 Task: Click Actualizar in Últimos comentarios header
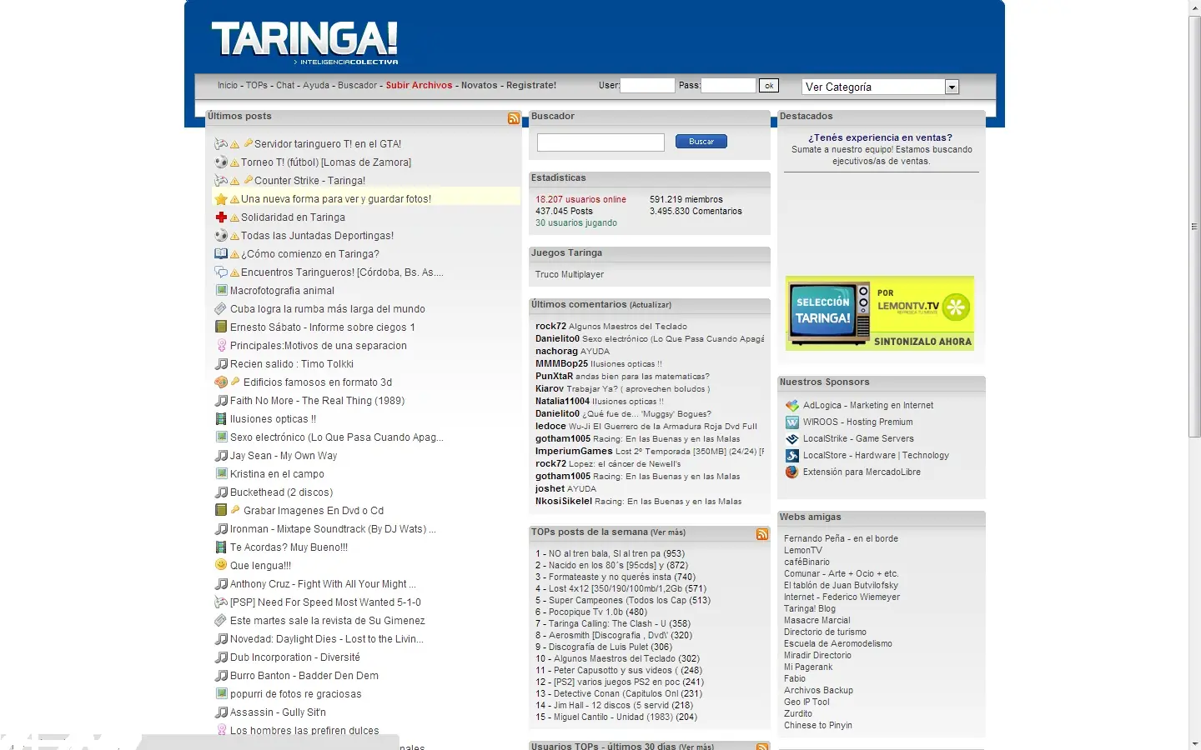point(651,305)
